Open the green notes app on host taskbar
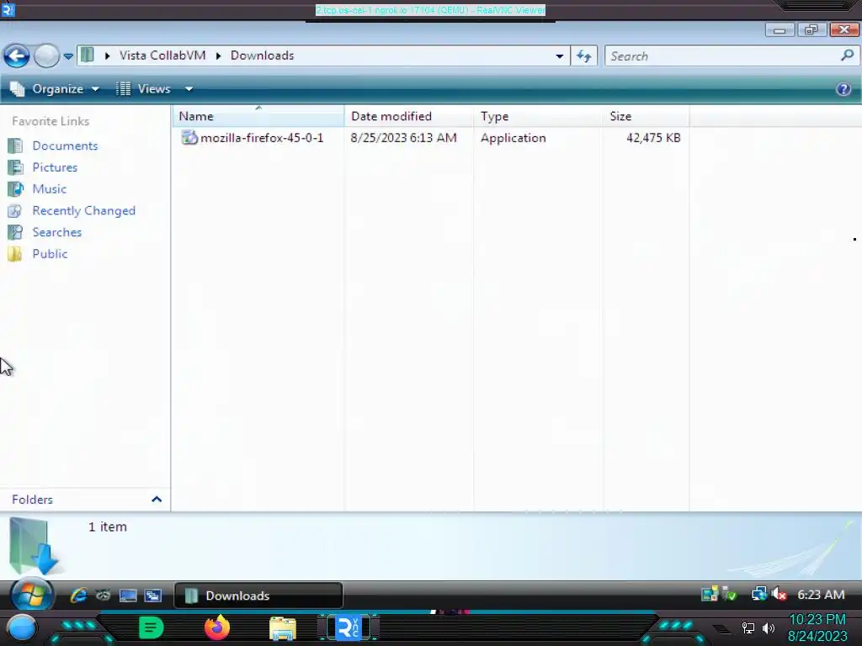 pos(152,627)
